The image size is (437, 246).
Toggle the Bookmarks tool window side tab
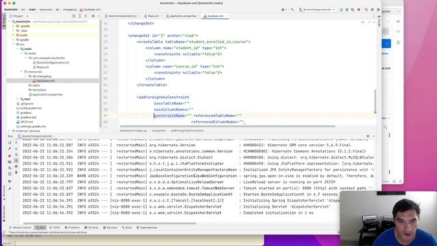click(4, 214)
